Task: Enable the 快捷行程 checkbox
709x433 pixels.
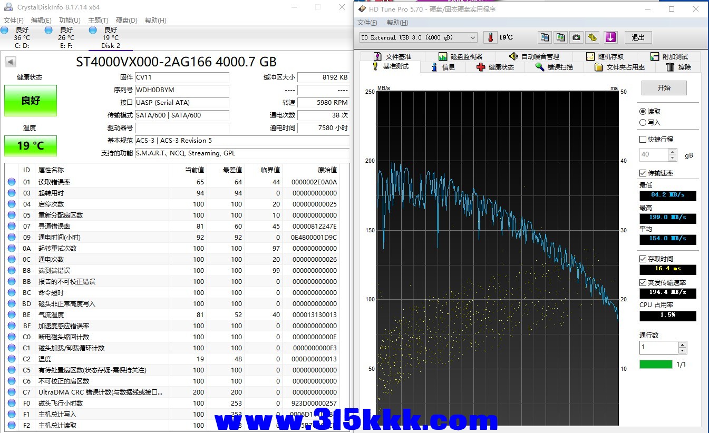Action: pos(643,140)
